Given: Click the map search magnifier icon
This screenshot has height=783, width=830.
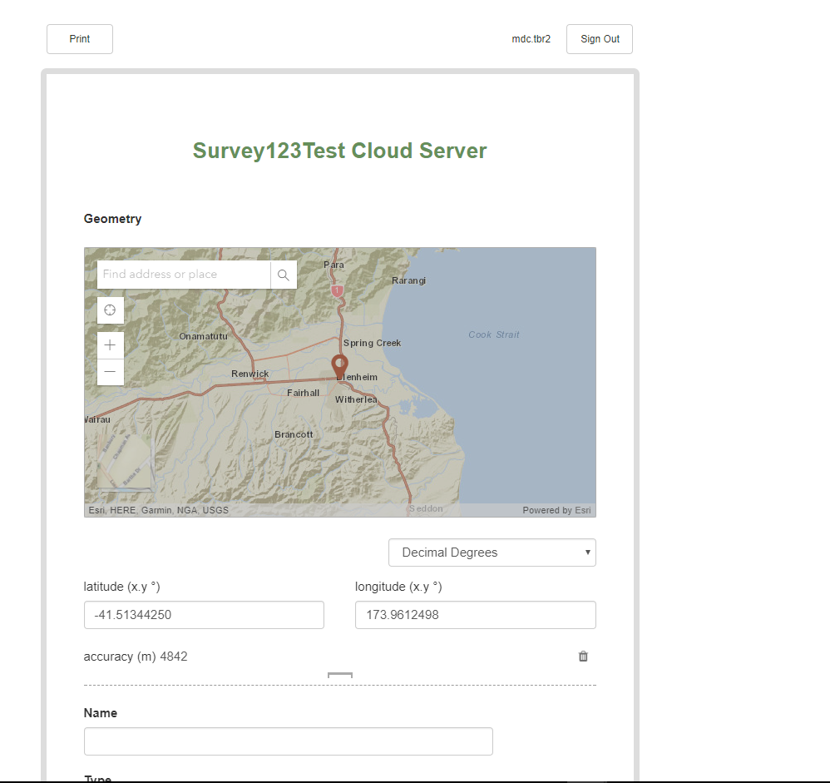Looking at the screenshot, I should (284, 275).
